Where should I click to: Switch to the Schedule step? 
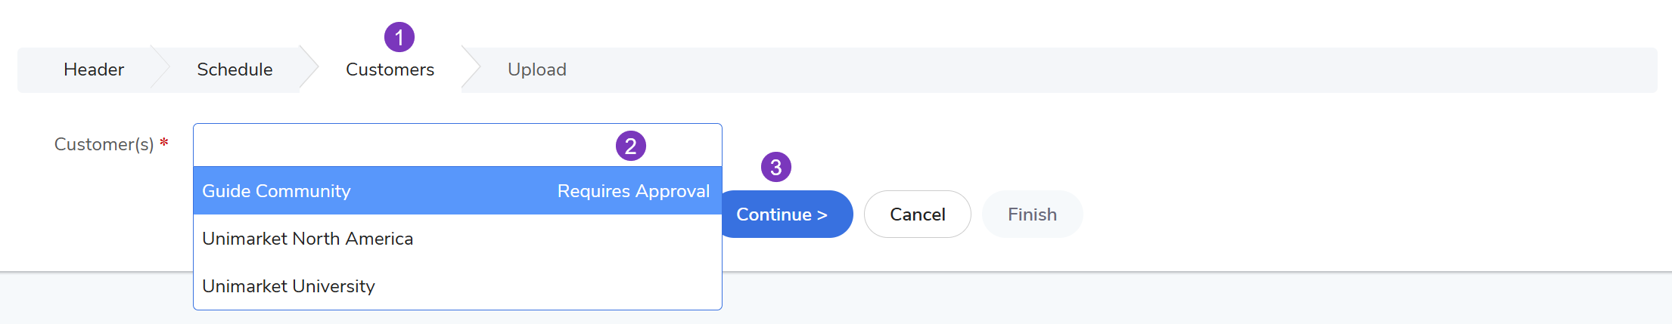pyautogui.click(x=235, y=69)
